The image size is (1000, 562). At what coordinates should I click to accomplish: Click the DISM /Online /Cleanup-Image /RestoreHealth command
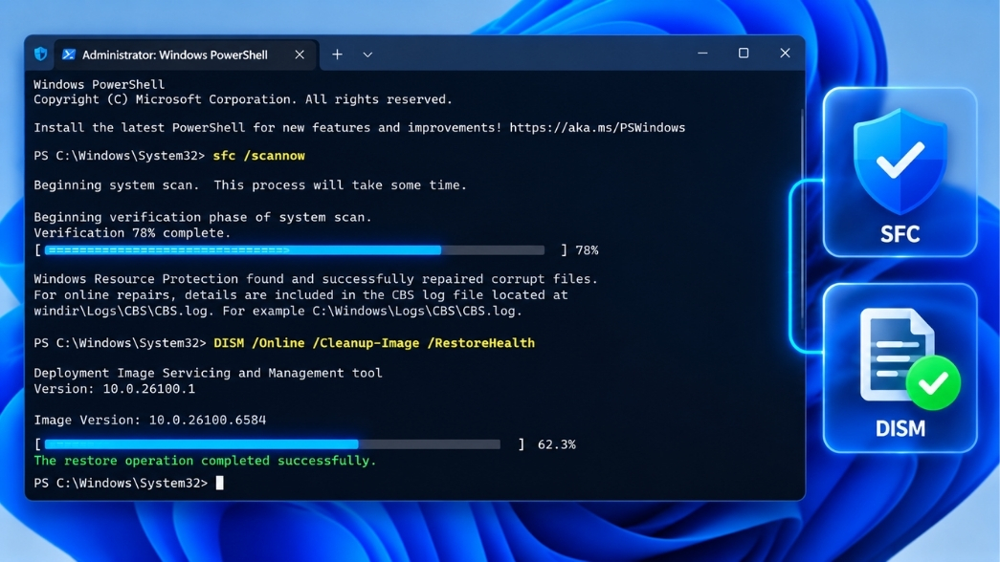374,343
